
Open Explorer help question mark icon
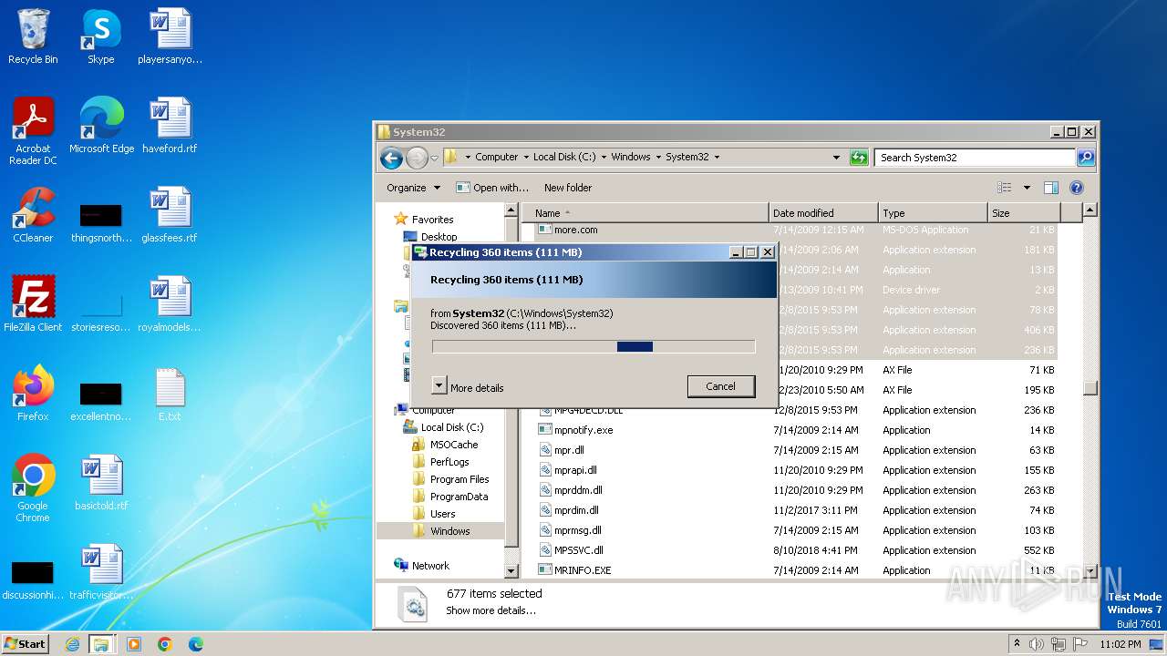click(x=1076, y=188)
